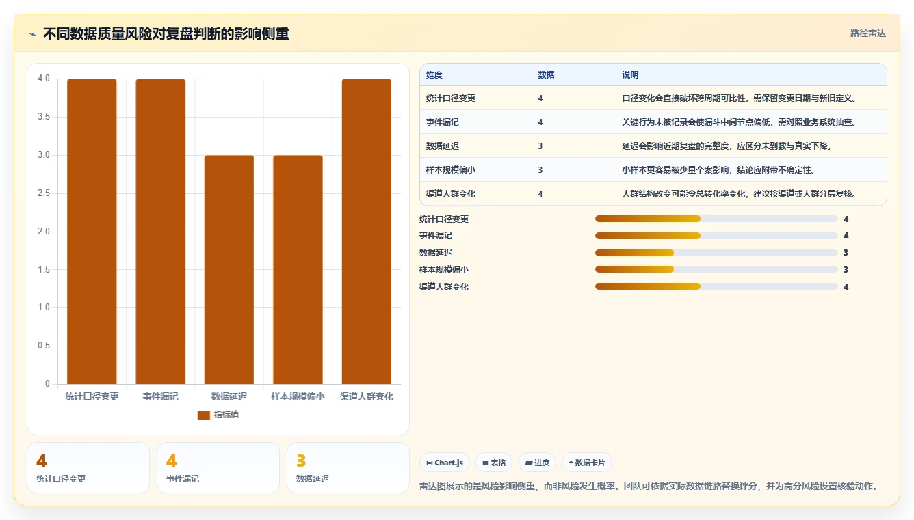Open the 统计口径变更 summary card
Screen dimensions: 914x520
(x=88, y=467)
